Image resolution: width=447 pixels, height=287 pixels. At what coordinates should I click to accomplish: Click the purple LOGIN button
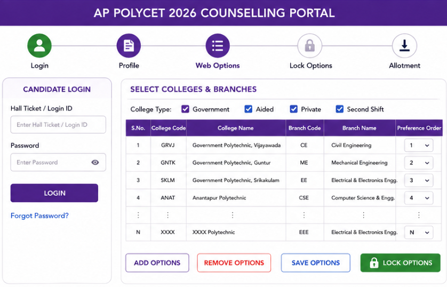click(54, 193)
